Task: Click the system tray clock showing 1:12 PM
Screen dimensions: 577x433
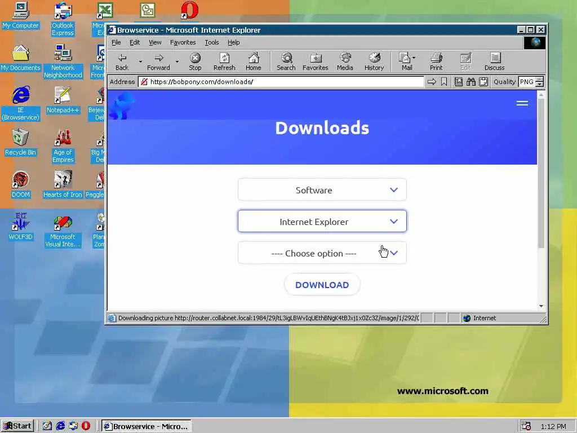Action: (553, 426)
